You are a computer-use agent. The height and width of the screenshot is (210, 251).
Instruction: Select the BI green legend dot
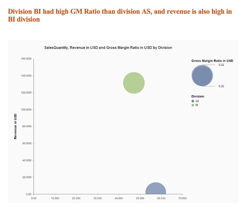[x=193, y=105]
